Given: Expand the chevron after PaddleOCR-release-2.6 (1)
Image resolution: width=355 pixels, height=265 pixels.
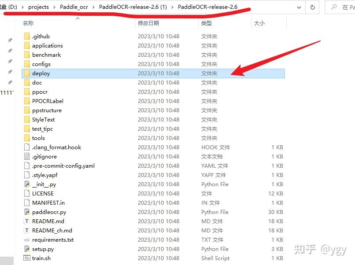Looking at the screenshot, I should point(172,7).
